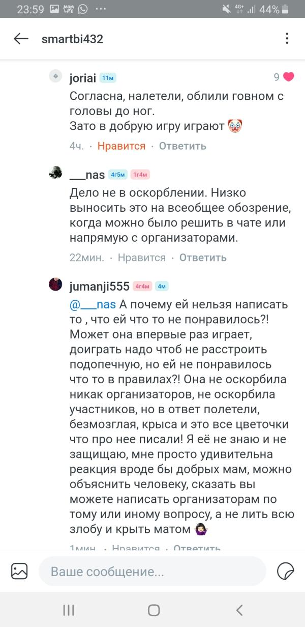305x627 pixels.
Task: Open the sticker picker icon
Action: tap(286, 571)
